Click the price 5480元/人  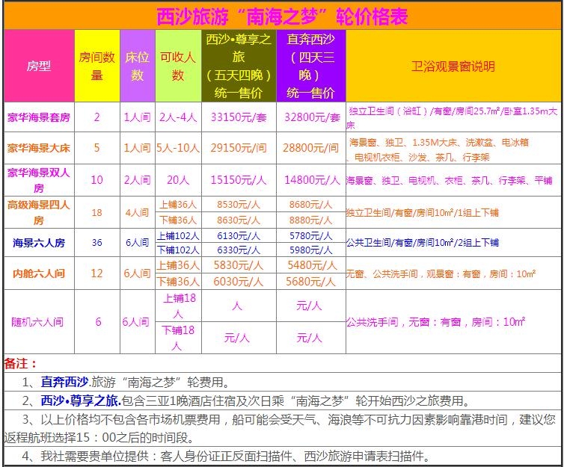pyautogui.click(x=312, y=265)
